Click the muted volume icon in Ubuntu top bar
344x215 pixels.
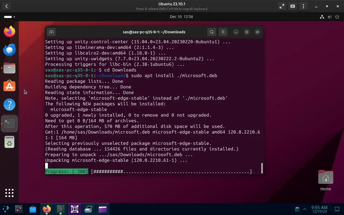(x=329, y=17)
